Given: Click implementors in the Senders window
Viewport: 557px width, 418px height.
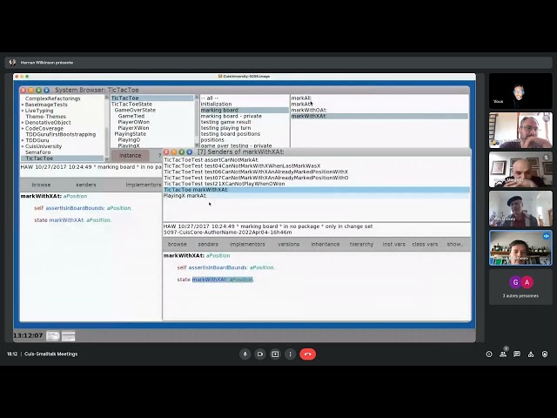Looking at the screenshot, I should 247,244.
